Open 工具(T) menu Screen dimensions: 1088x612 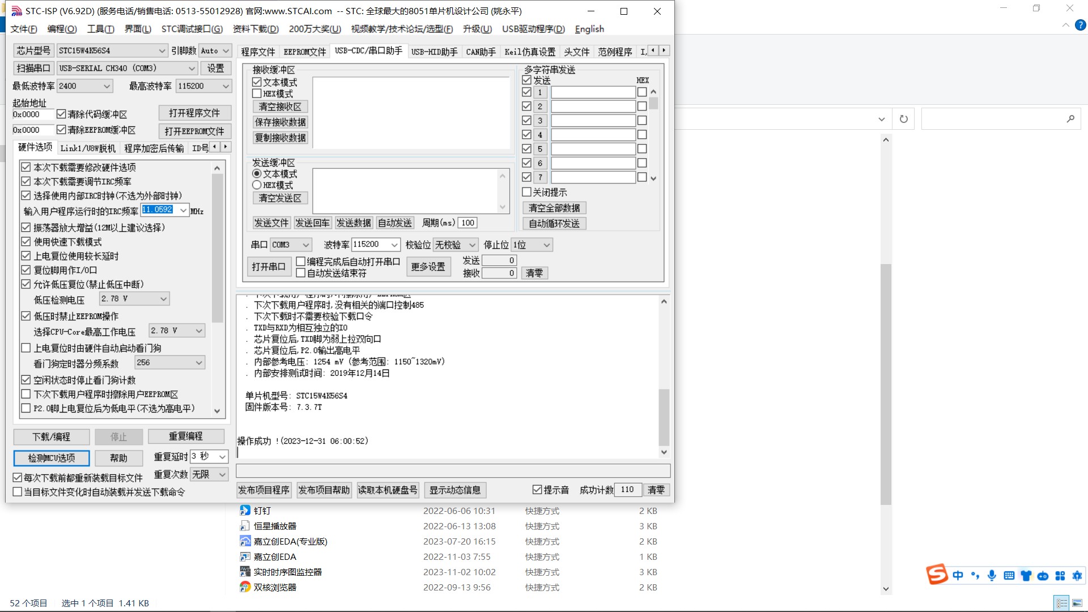(x=100, y=29)
